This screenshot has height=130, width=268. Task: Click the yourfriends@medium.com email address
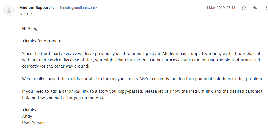tap(74, 8)
